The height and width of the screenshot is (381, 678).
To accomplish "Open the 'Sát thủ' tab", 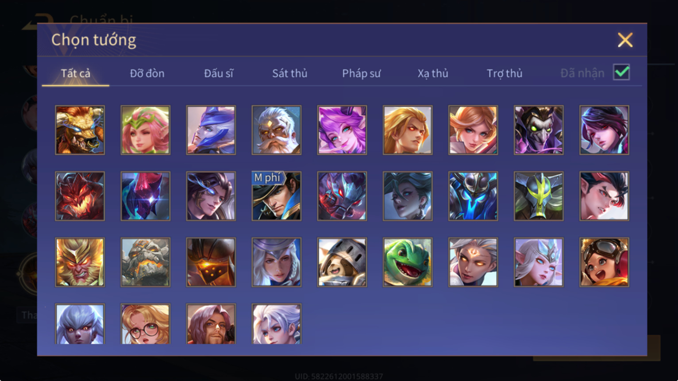I will coord(289,73).
